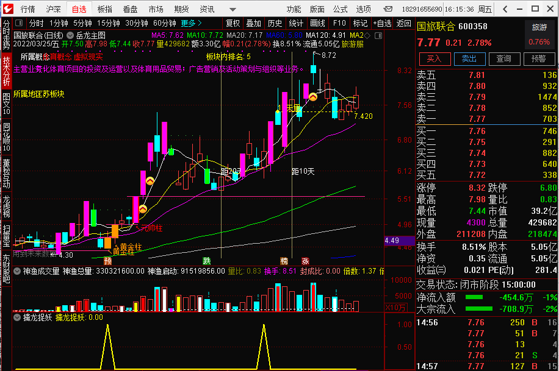Switch chart to 60分钟 period

click(x=164, y=24)
